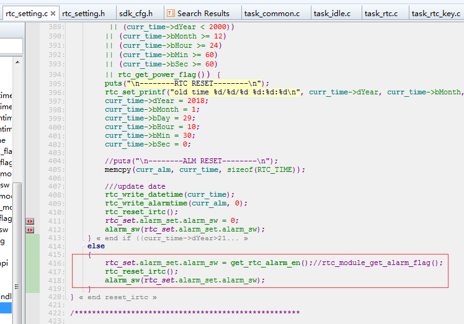Click the symbol panel scrollbar thumb
Screen dimensions: 464x324
tap(17, 252)
